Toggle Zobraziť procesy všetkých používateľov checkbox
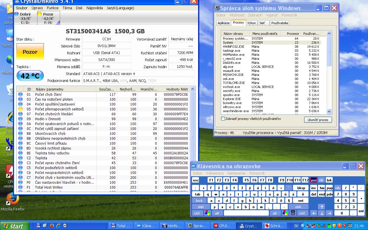 coord(223,118)
